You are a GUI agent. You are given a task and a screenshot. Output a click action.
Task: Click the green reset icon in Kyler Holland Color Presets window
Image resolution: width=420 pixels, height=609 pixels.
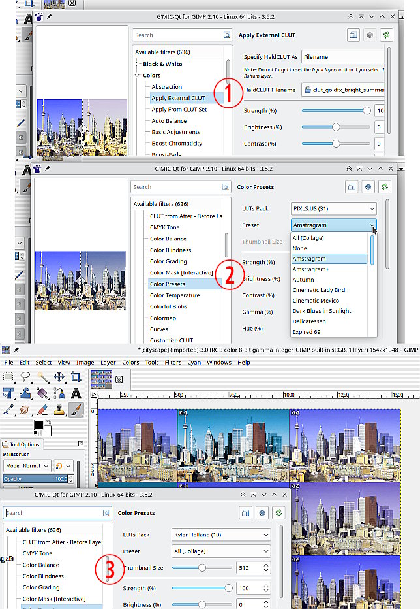[278, 513]
